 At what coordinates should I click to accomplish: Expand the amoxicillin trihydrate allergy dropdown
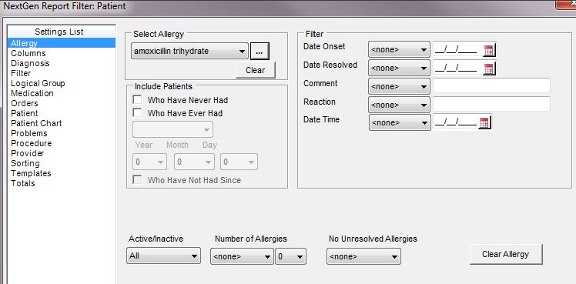[189, 52]
